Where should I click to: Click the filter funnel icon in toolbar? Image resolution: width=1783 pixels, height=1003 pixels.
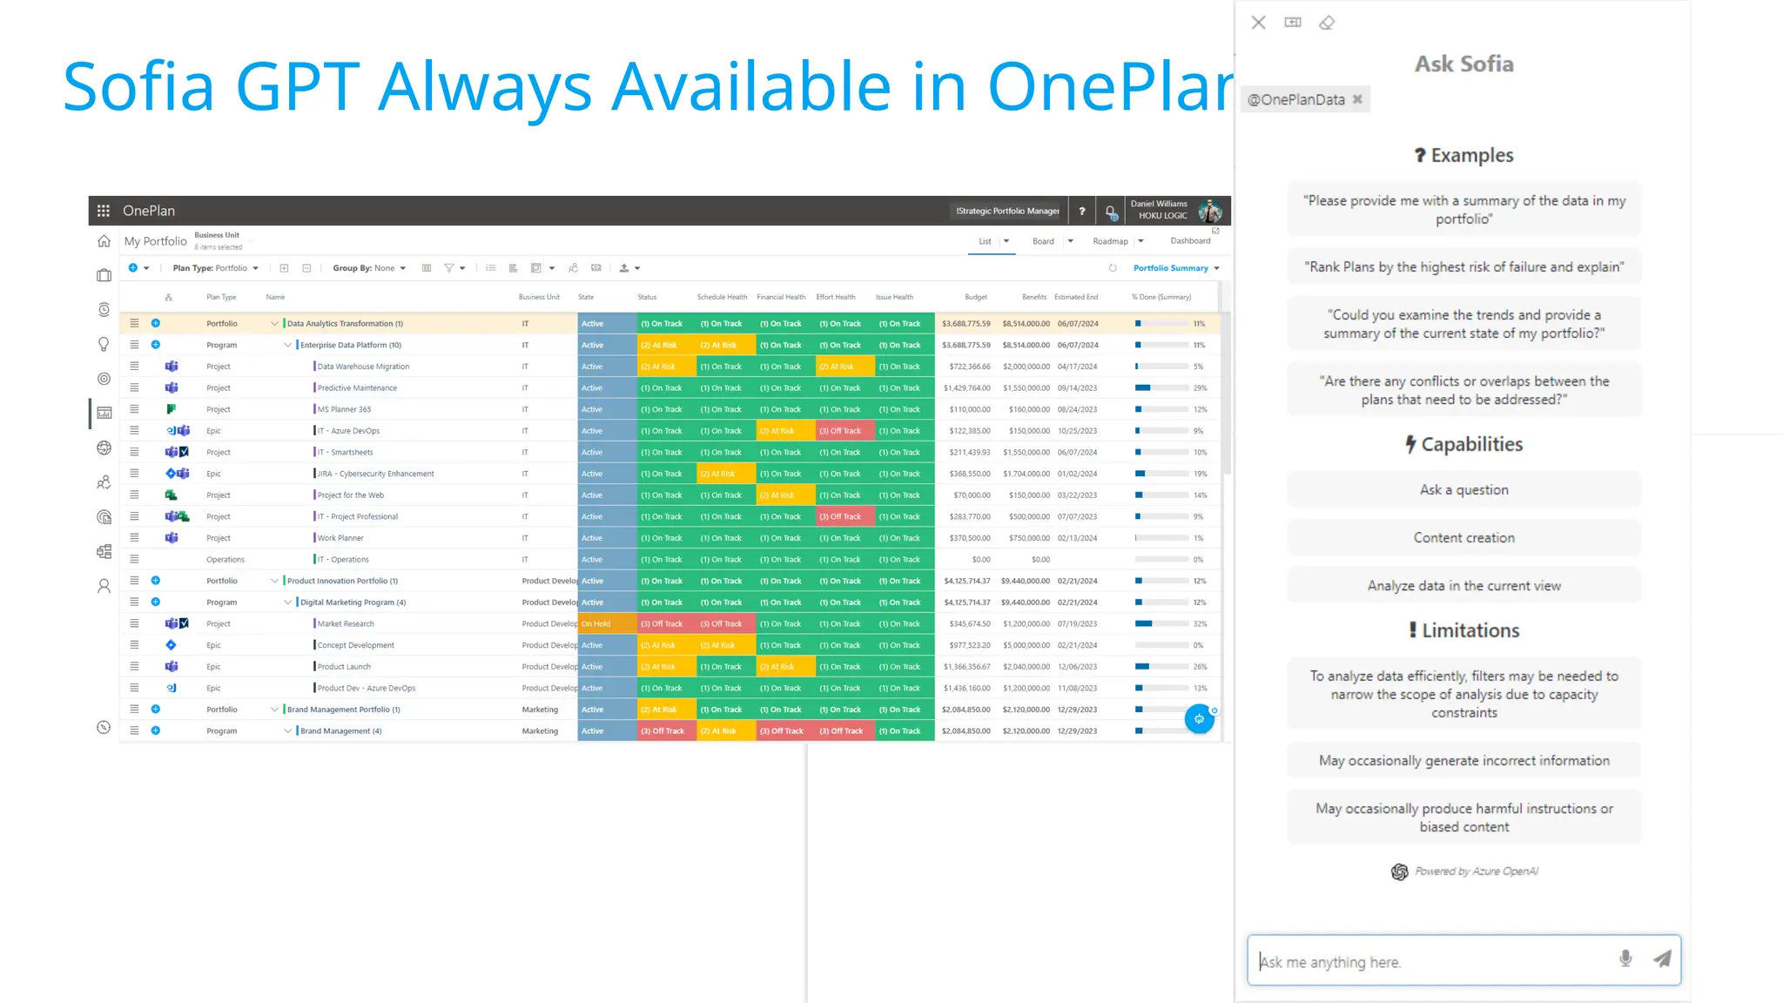tap(449, 268)
